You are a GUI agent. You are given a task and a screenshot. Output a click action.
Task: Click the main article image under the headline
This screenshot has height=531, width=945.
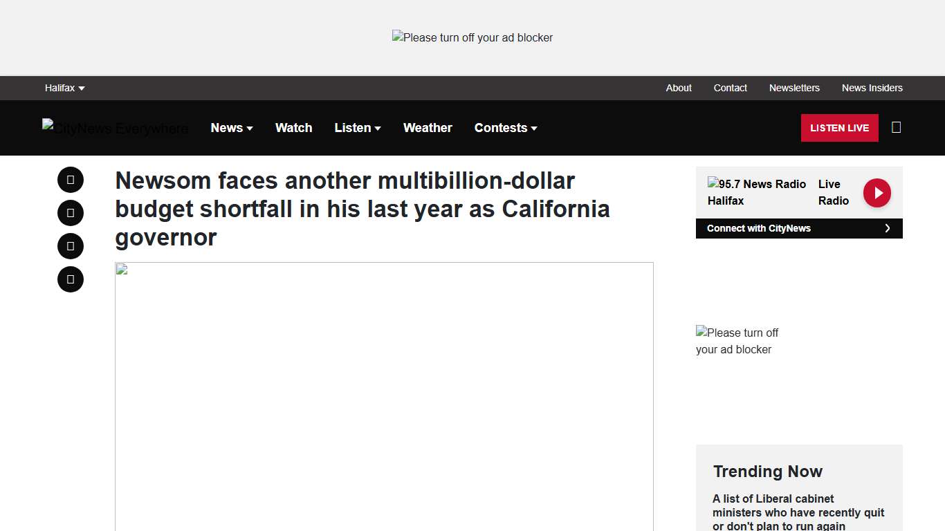coord(384,395)
